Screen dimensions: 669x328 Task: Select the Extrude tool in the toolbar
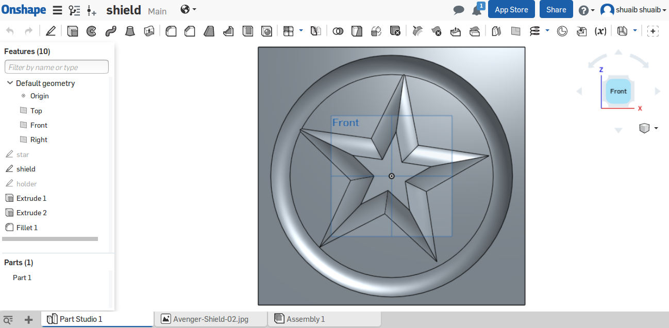tap(73, 31)
